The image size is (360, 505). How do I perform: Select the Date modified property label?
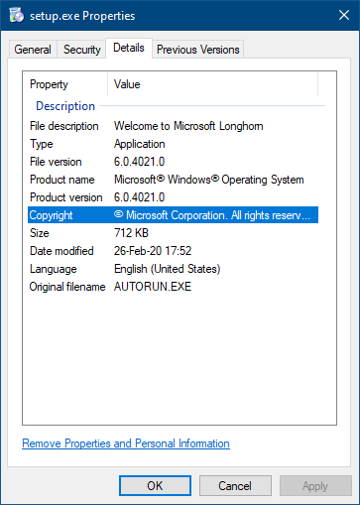pos(61,251)
